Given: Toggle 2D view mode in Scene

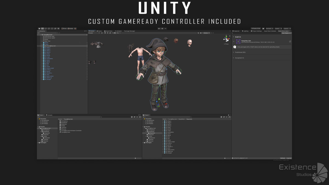Looking at the screenshot, I should click(102, 33).
